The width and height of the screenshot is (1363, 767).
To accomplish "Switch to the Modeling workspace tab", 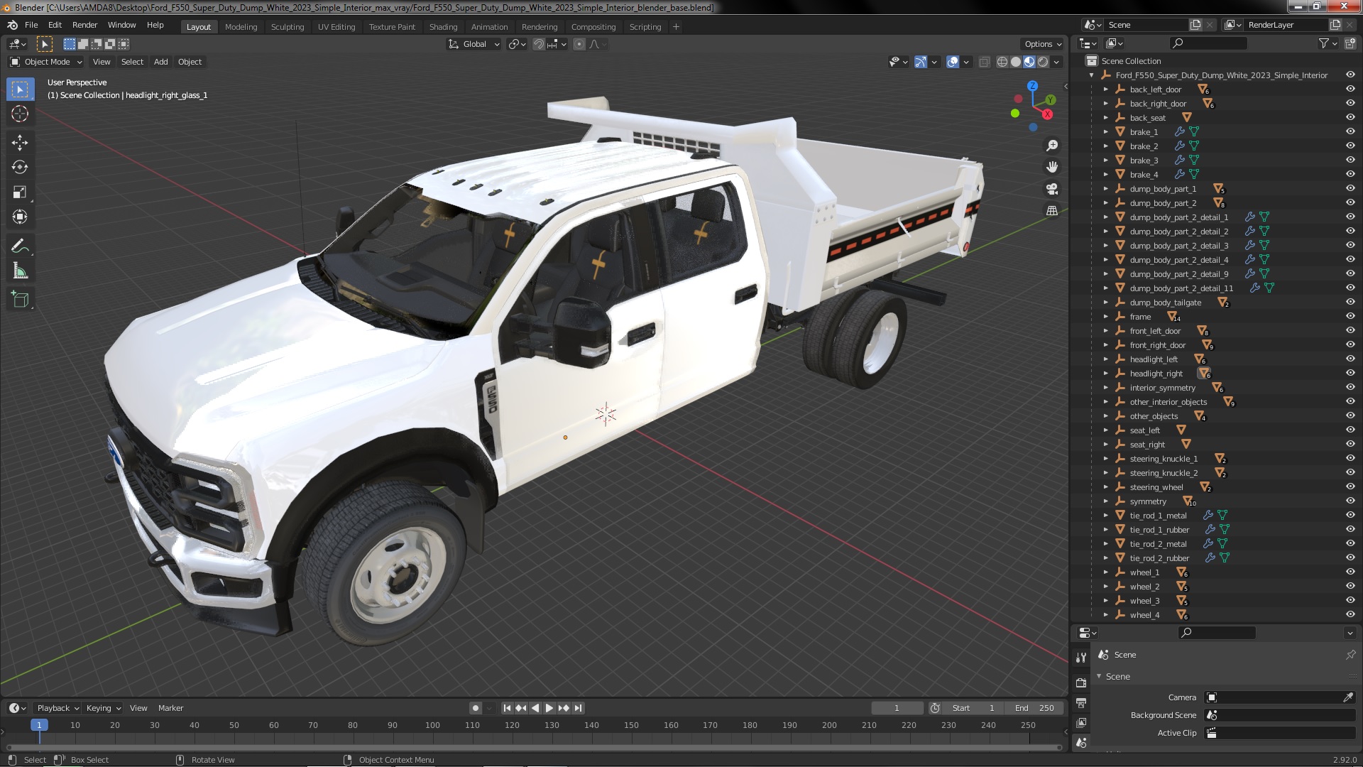I will click(x=241, y=27).
